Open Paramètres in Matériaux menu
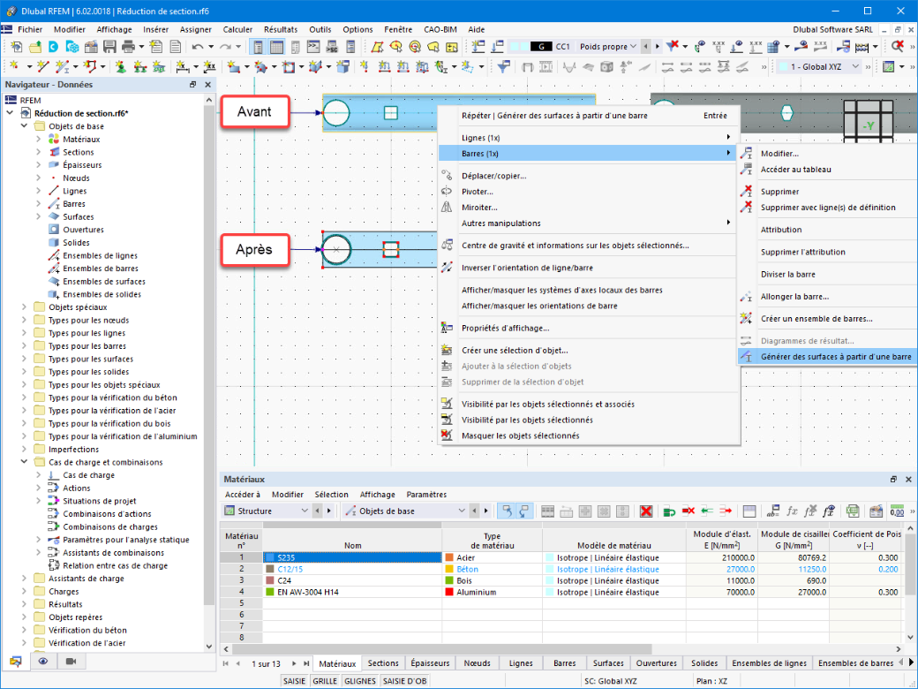The image size is (918, 689). pyautogui.click(x=426, y=495)
